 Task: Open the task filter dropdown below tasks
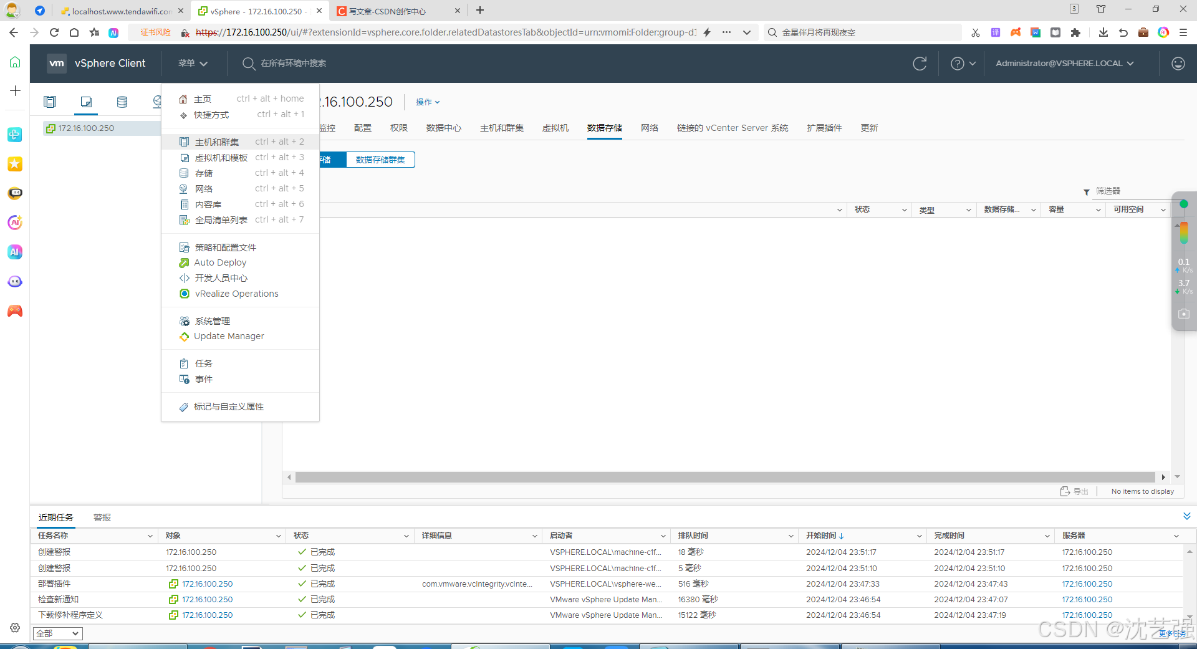coord(57,633)
